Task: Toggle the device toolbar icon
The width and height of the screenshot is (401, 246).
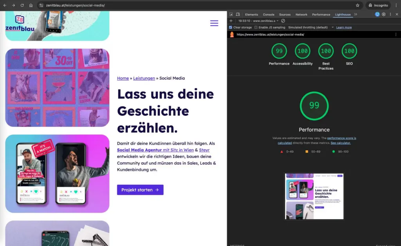Action: click(238, 15)
